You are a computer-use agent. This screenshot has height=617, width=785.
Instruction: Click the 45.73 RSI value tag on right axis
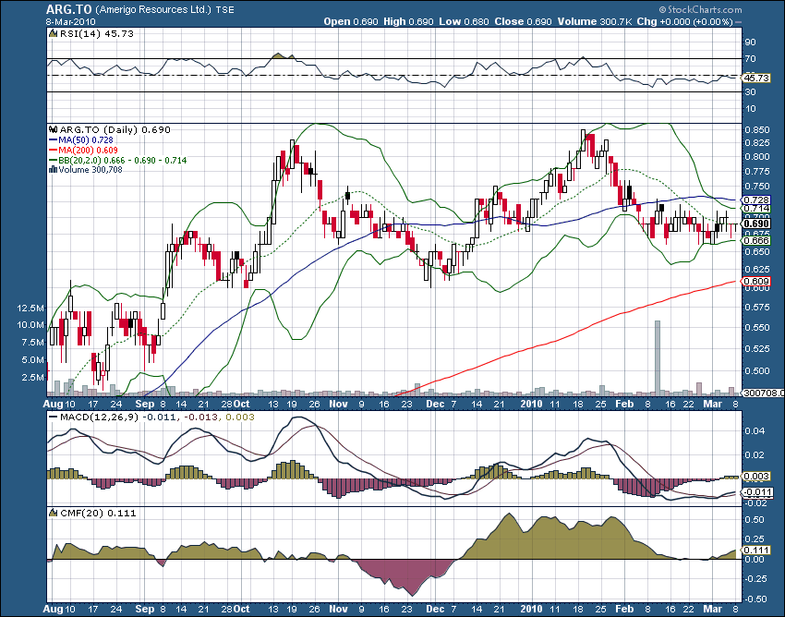[756, 79]
